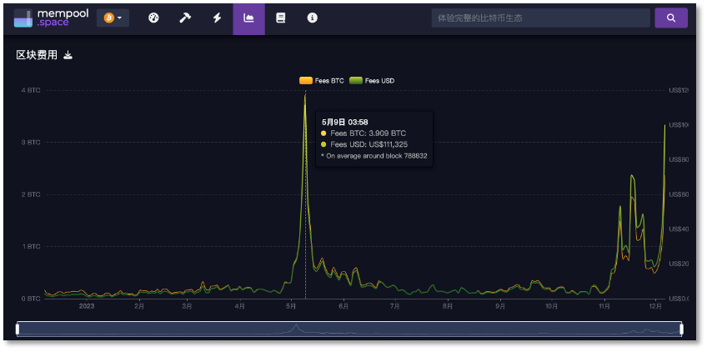Open the Lightning bolt icon page
This screenshot has height=352, width=707.
217,18
